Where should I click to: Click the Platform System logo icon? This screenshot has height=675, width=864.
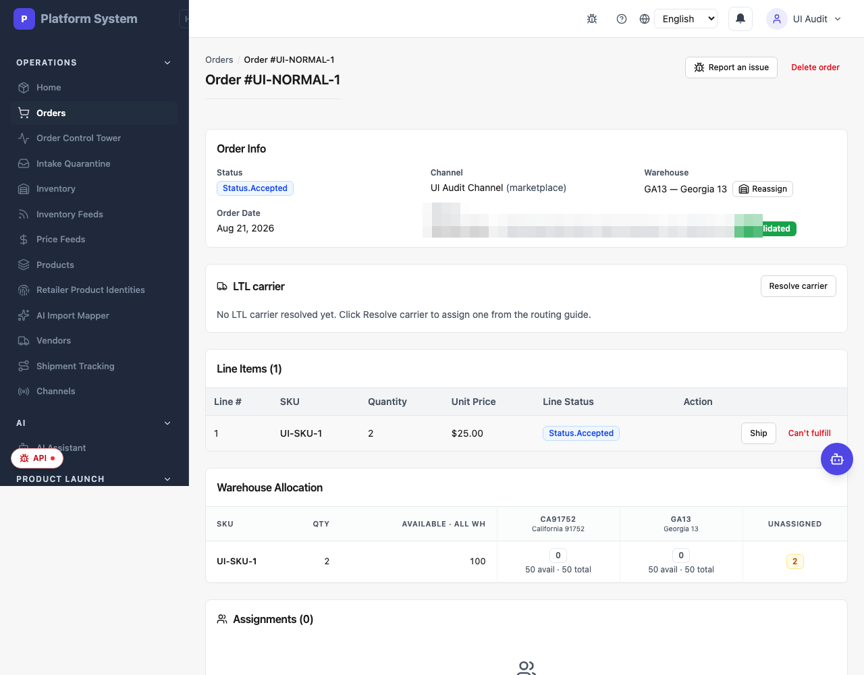point(24,19)
